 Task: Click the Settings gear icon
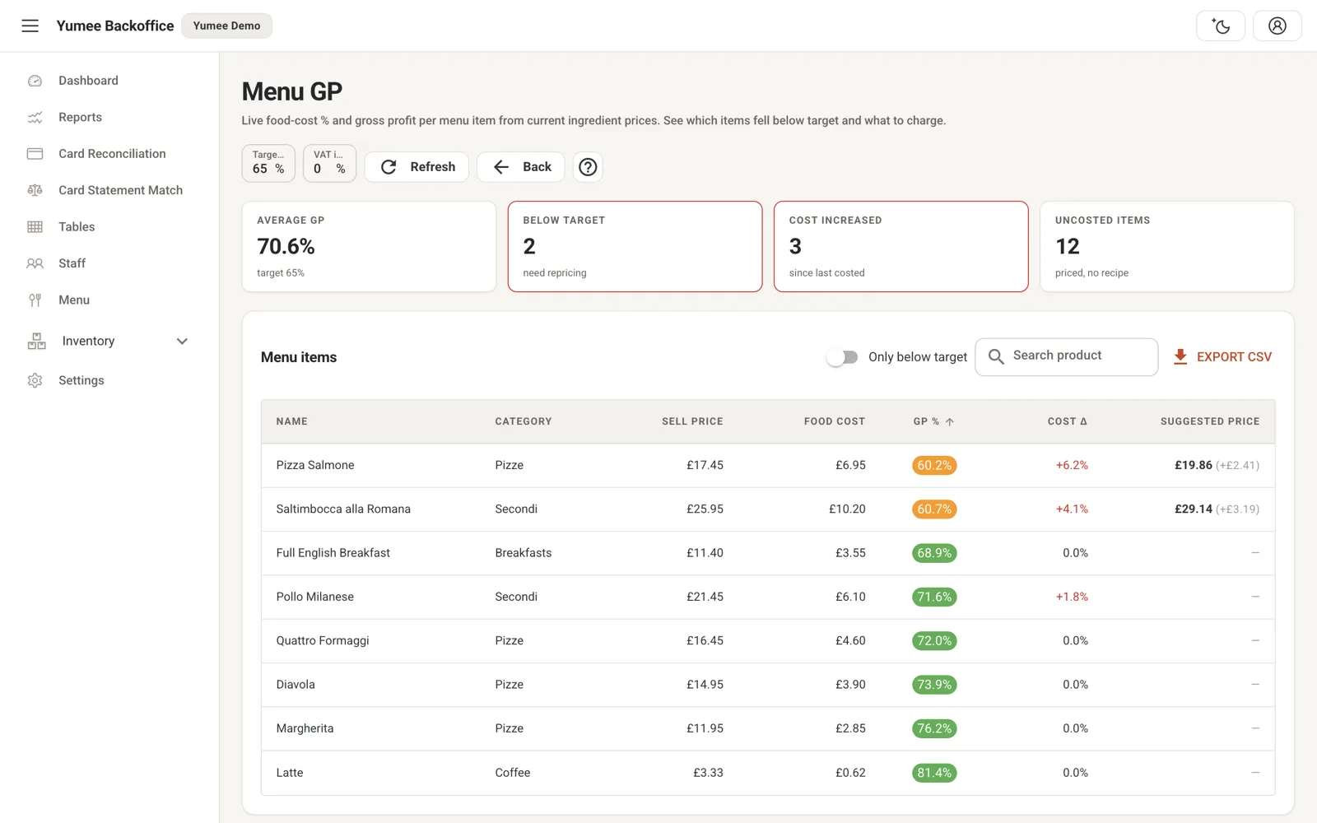pyautogui.click(x=35, y=380)
